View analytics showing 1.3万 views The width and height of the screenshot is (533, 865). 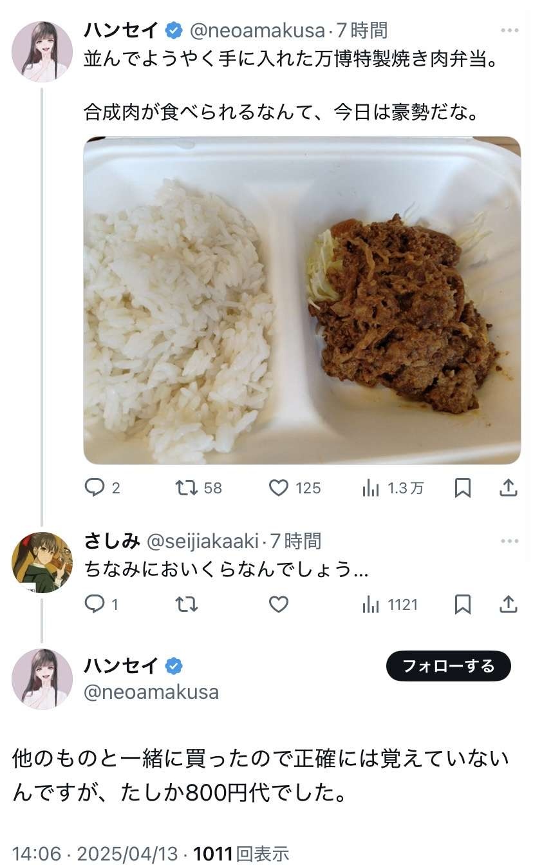pyautogui.click(x=371, y=488)
